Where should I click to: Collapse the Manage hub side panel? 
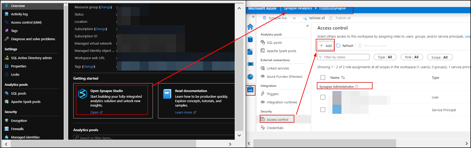point(308,26)
